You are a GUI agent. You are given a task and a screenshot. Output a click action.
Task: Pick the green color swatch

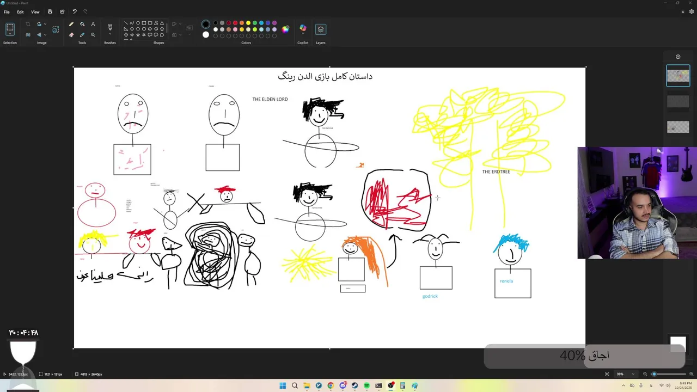click(x=255, y=23)
